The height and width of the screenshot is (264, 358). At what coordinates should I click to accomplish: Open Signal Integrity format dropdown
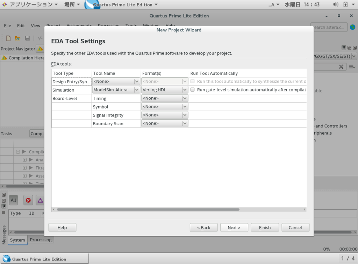164,115
